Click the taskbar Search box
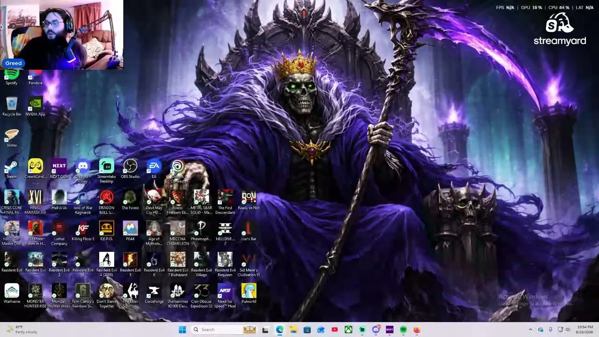 [224, 330]
